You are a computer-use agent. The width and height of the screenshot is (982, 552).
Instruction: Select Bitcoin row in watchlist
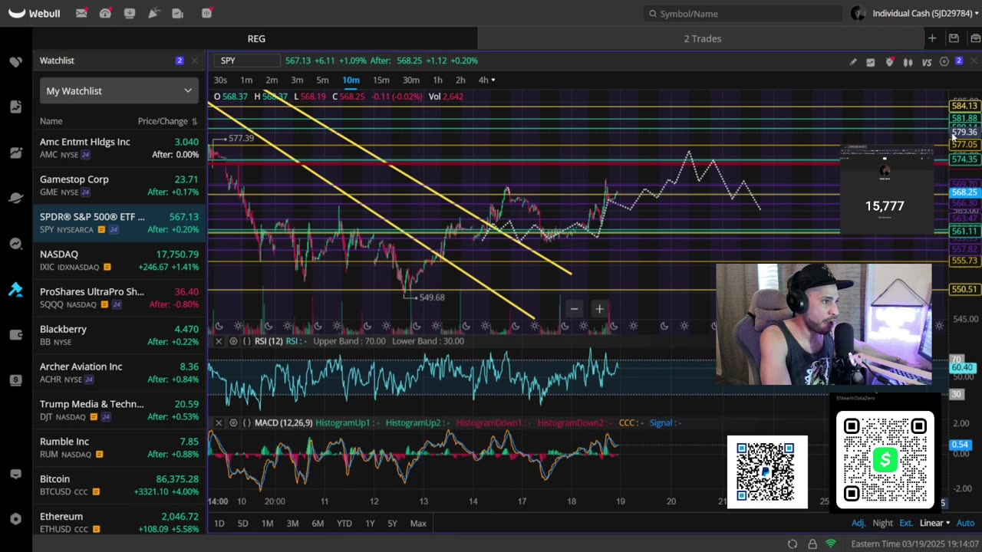point(119,485)
